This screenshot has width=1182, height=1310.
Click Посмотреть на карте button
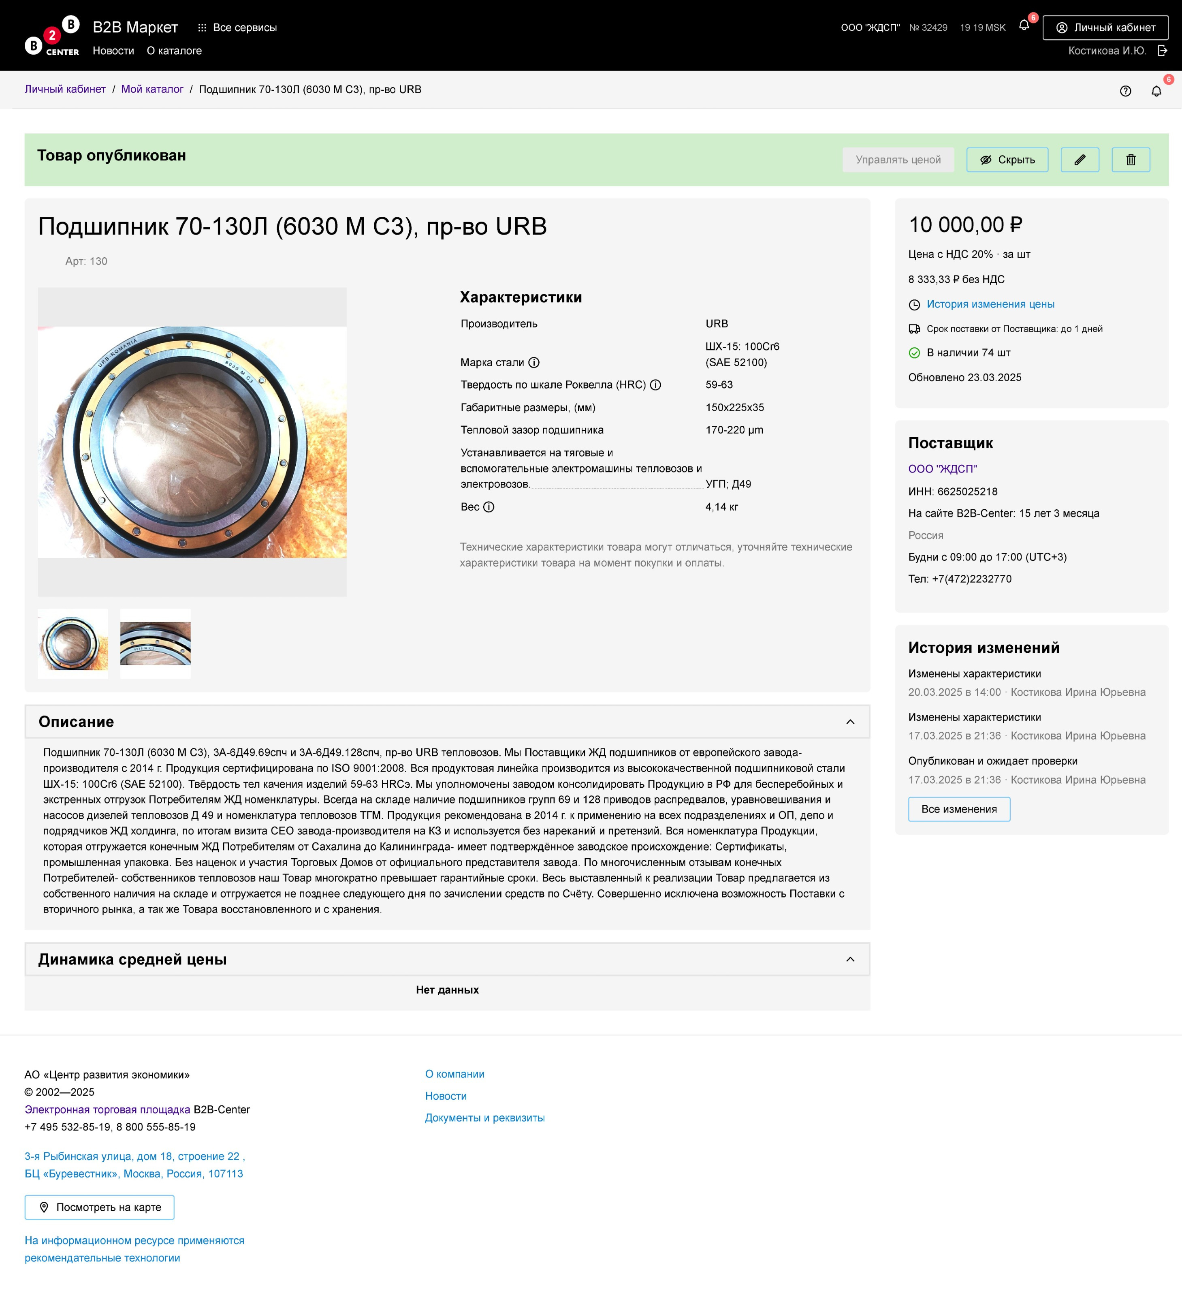point(99,1207)
